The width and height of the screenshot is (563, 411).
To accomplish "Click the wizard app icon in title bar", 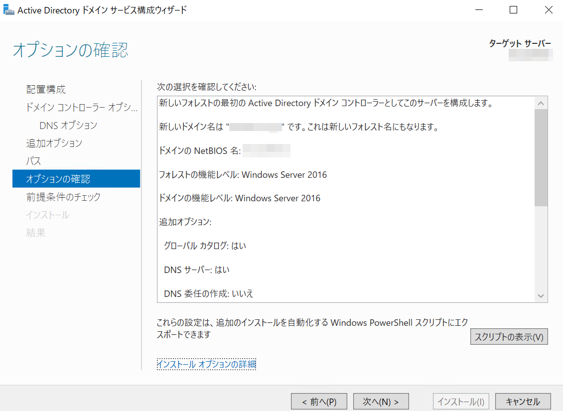I will (8, 9).
